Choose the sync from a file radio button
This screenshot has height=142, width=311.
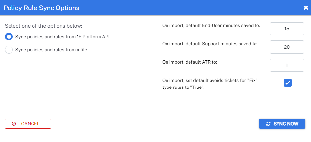tap(9, 50)
